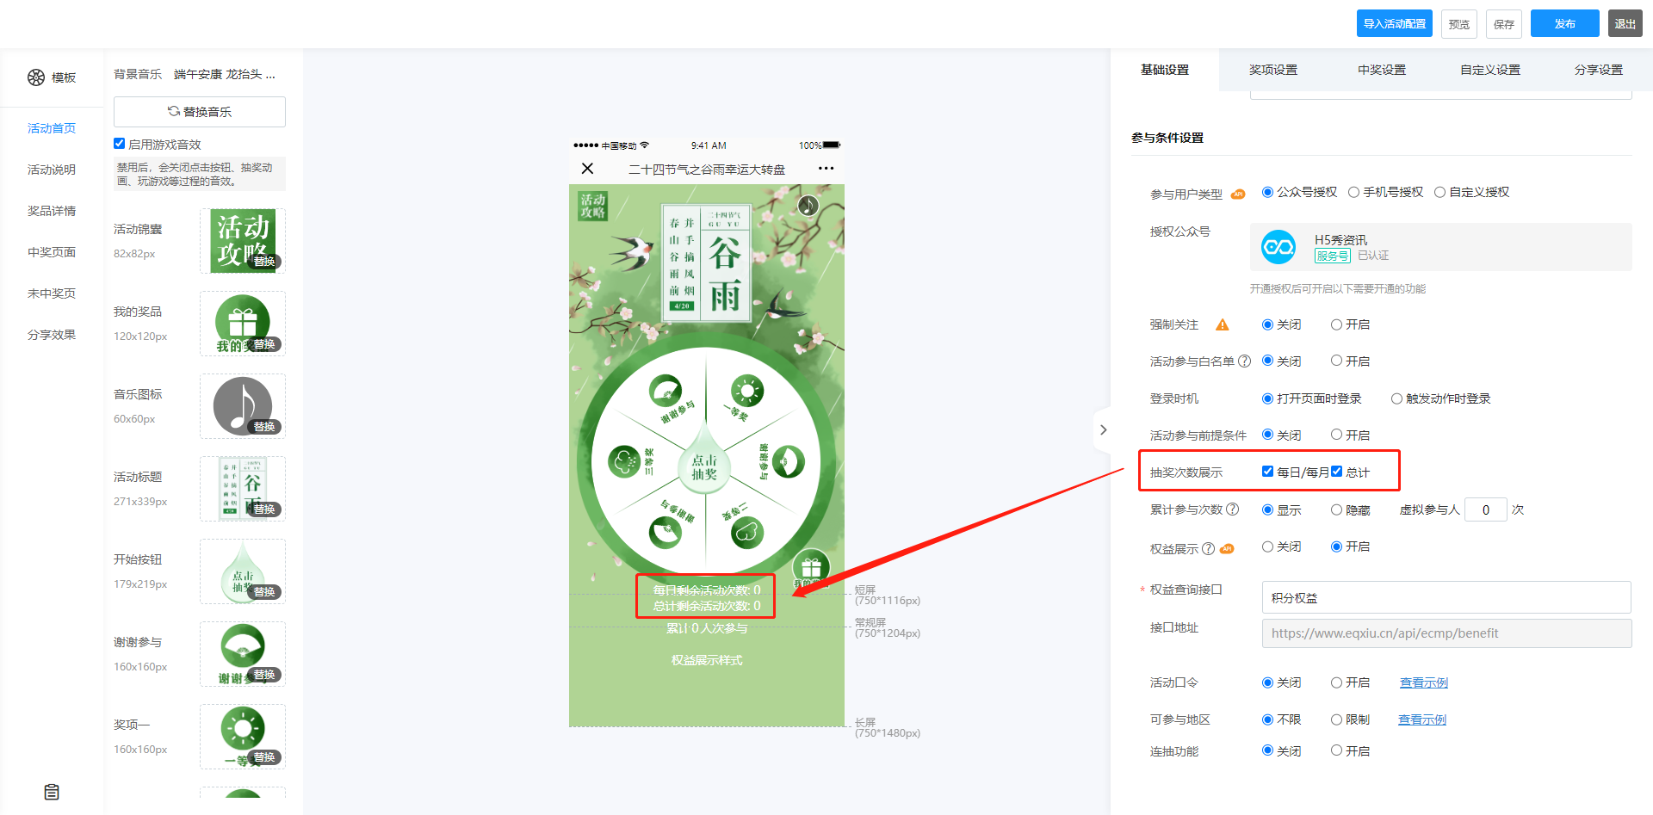Open the clipboard icon in the sidebar bottom
The width and height of the screenshot is (1653, 815).
pyautogui.click(x=52, y=792)
